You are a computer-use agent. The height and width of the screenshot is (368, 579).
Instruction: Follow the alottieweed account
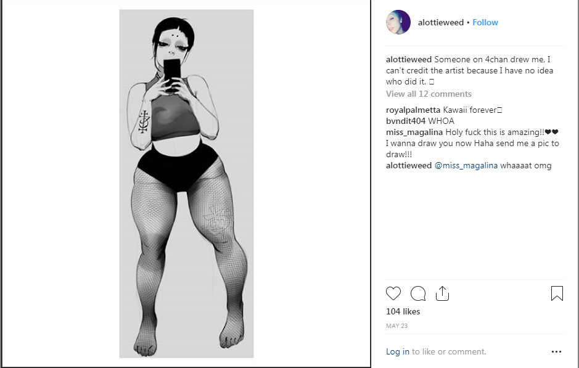[x=485, y=23]
